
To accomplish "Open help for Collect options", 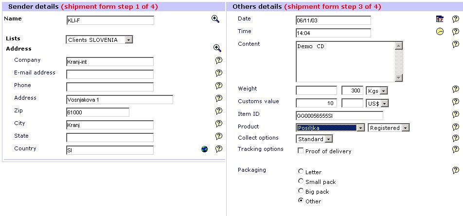I will tap(456, 138).
